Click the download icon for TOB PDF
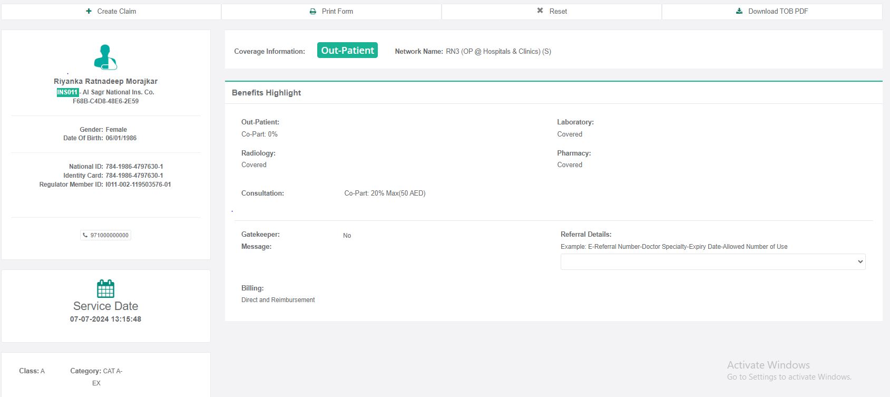890x397 pixels. (x=739, y=11)
